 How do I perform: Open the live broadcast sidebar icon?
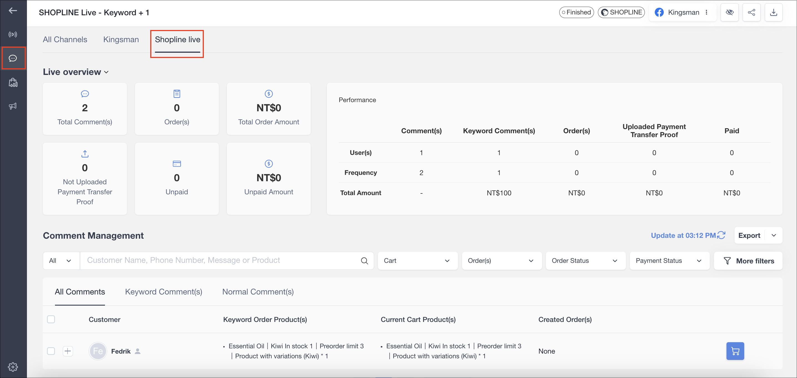point(13,34)
